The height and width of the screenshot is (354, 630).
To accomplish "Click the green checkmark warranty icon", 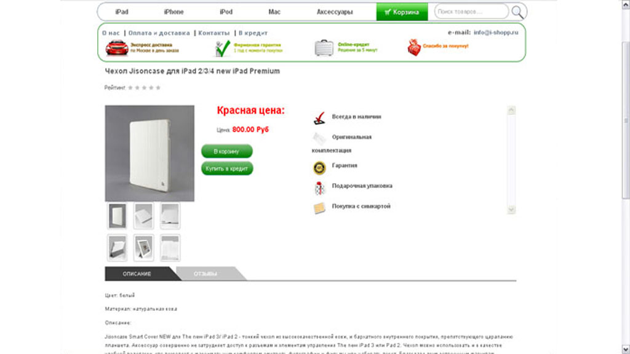I will (222, 49).
